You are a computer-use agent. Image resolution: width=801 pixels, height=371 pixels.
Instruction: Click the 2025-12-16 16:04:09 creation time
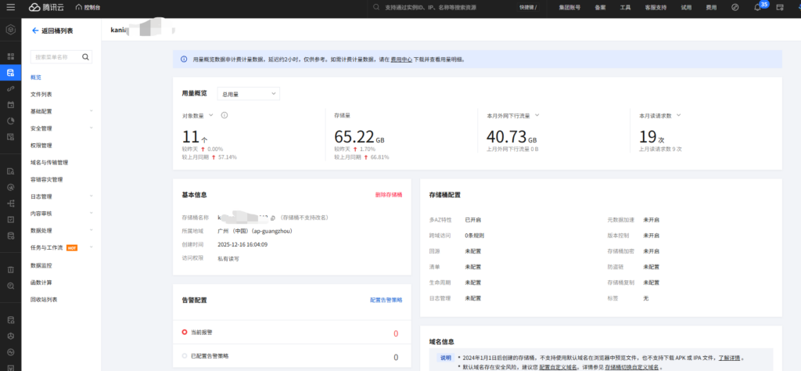tap(242, 244)
